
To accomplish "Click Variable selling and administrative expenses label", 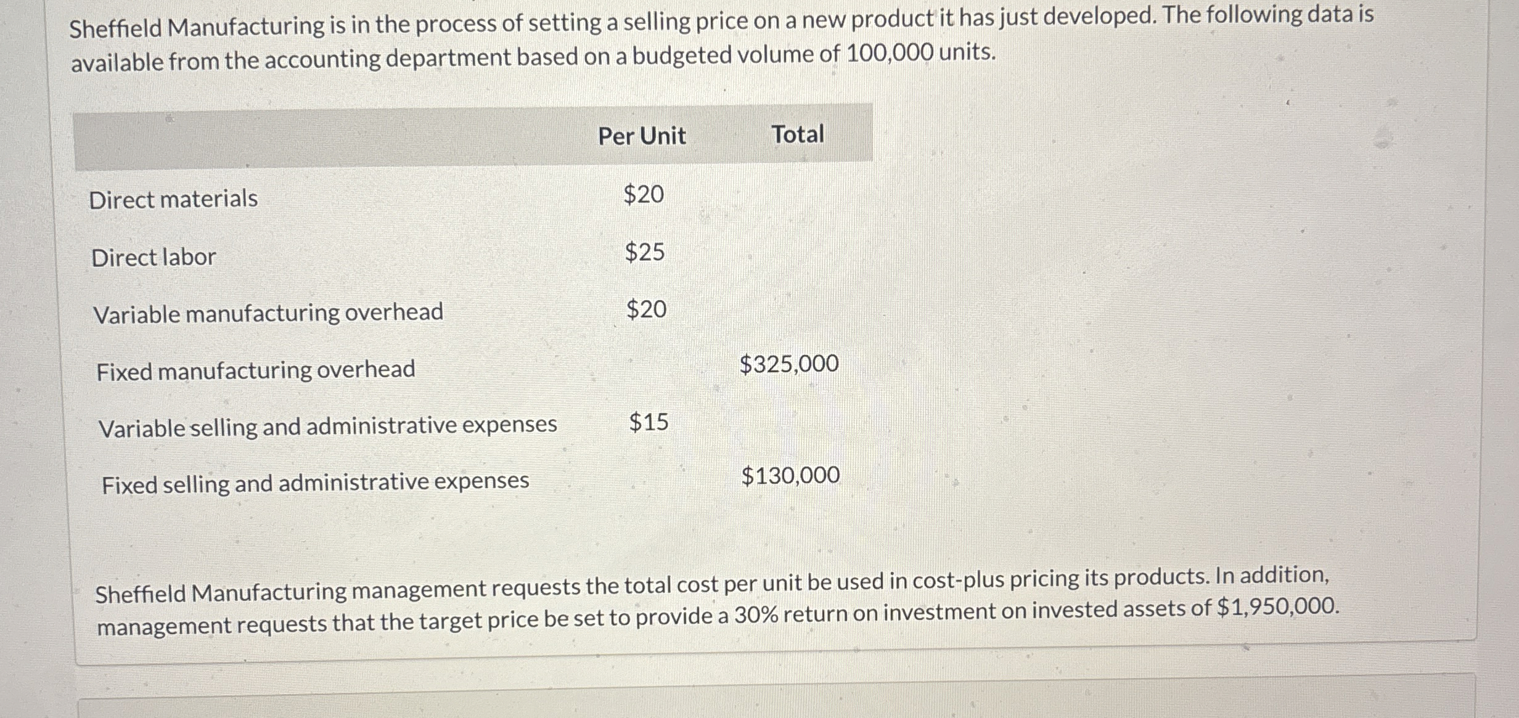I will pos(327,426).
